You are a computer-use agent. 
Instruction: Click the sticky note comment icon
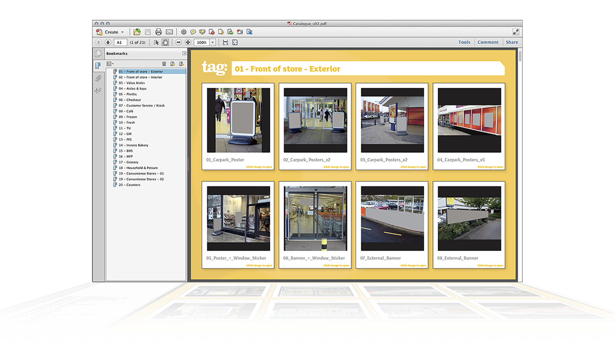193,32
